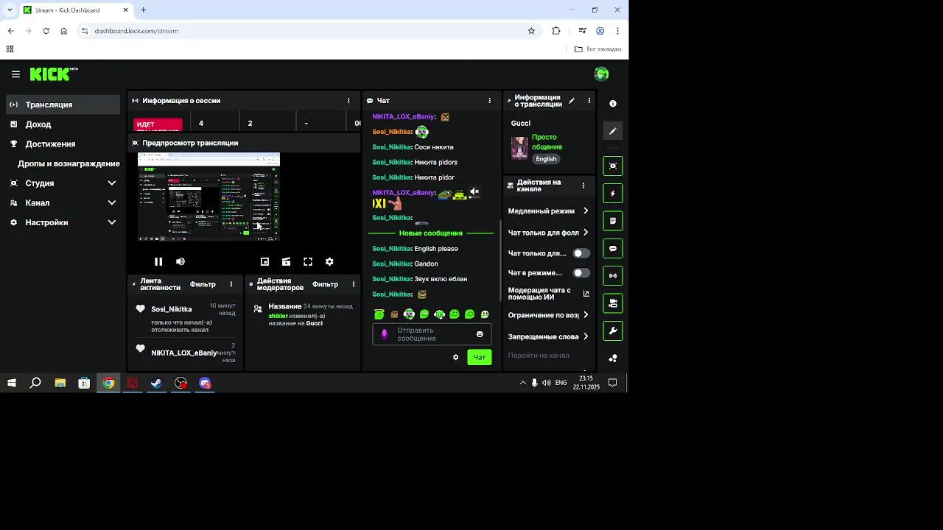Click the English language tag
This screenshot has height=530, width=943.
(547, 159)
